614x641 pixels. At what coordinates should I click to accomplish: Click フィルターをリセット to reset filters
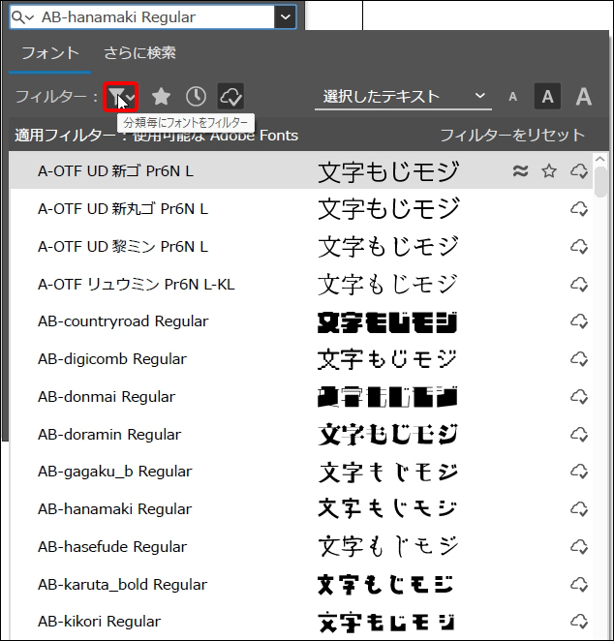pyautogui.click(x=512, y=136)
